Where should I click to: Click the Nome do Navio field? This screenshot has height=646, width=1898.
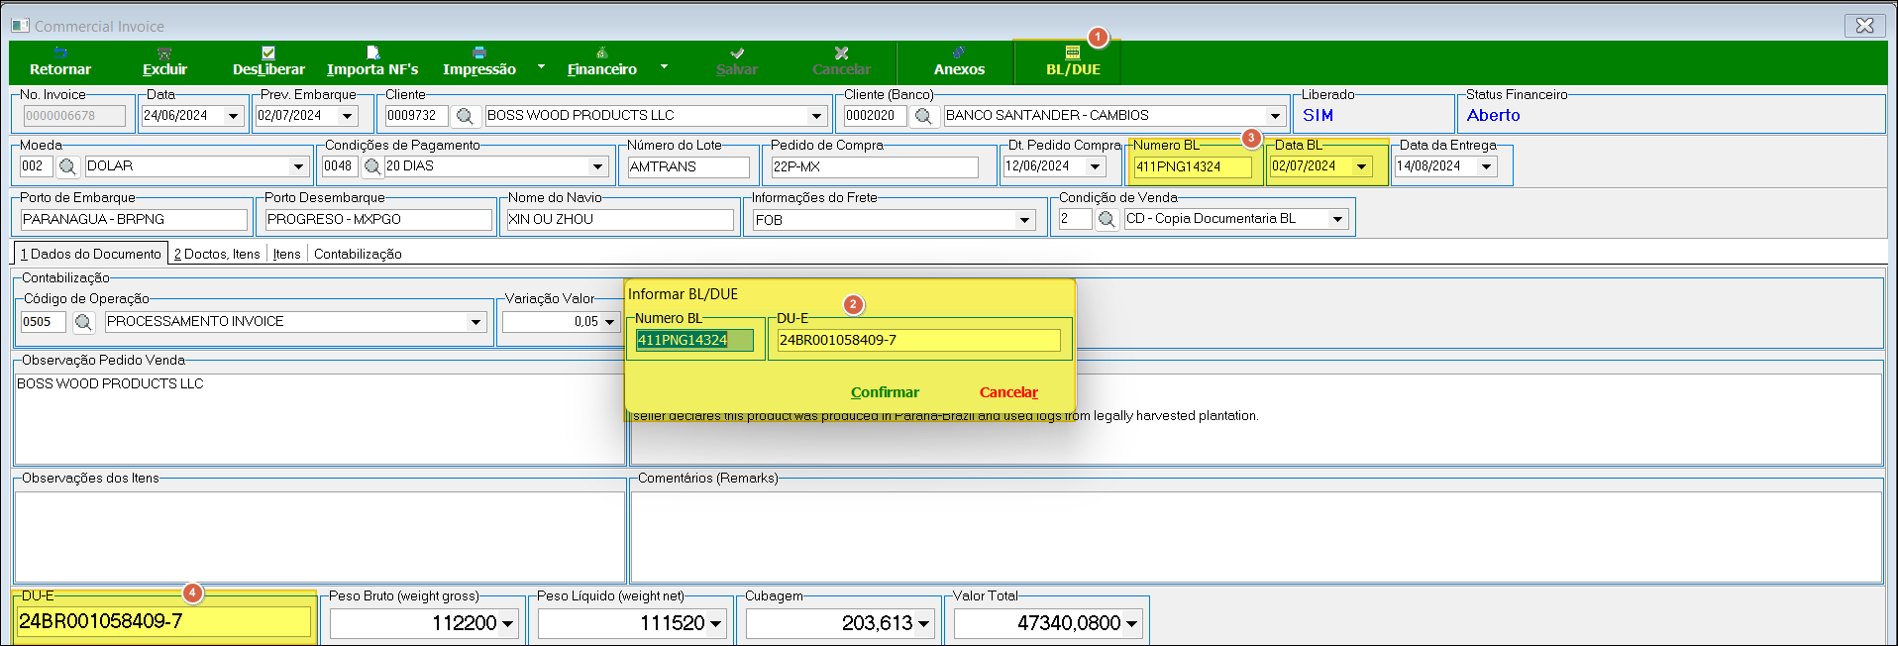[x=620, y=219]
